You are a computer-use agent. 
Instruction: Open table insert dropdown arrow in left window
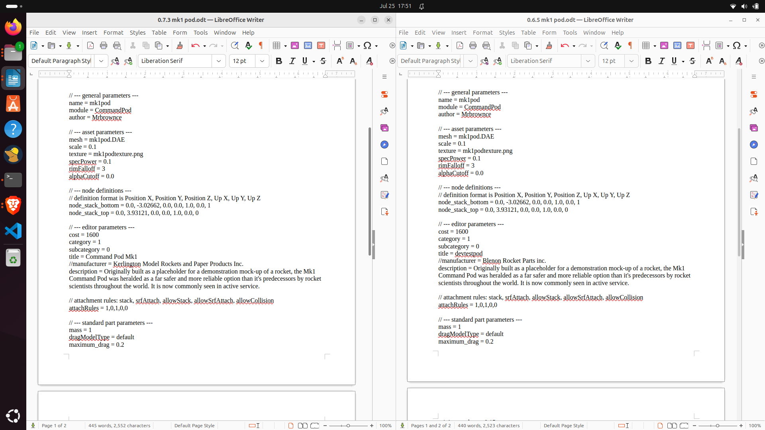click(x=285, y=46)
